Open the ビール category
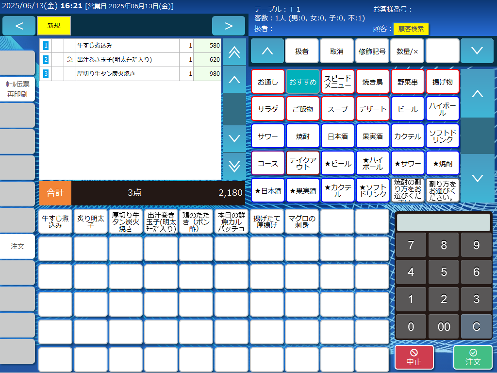 pos(407,109)
